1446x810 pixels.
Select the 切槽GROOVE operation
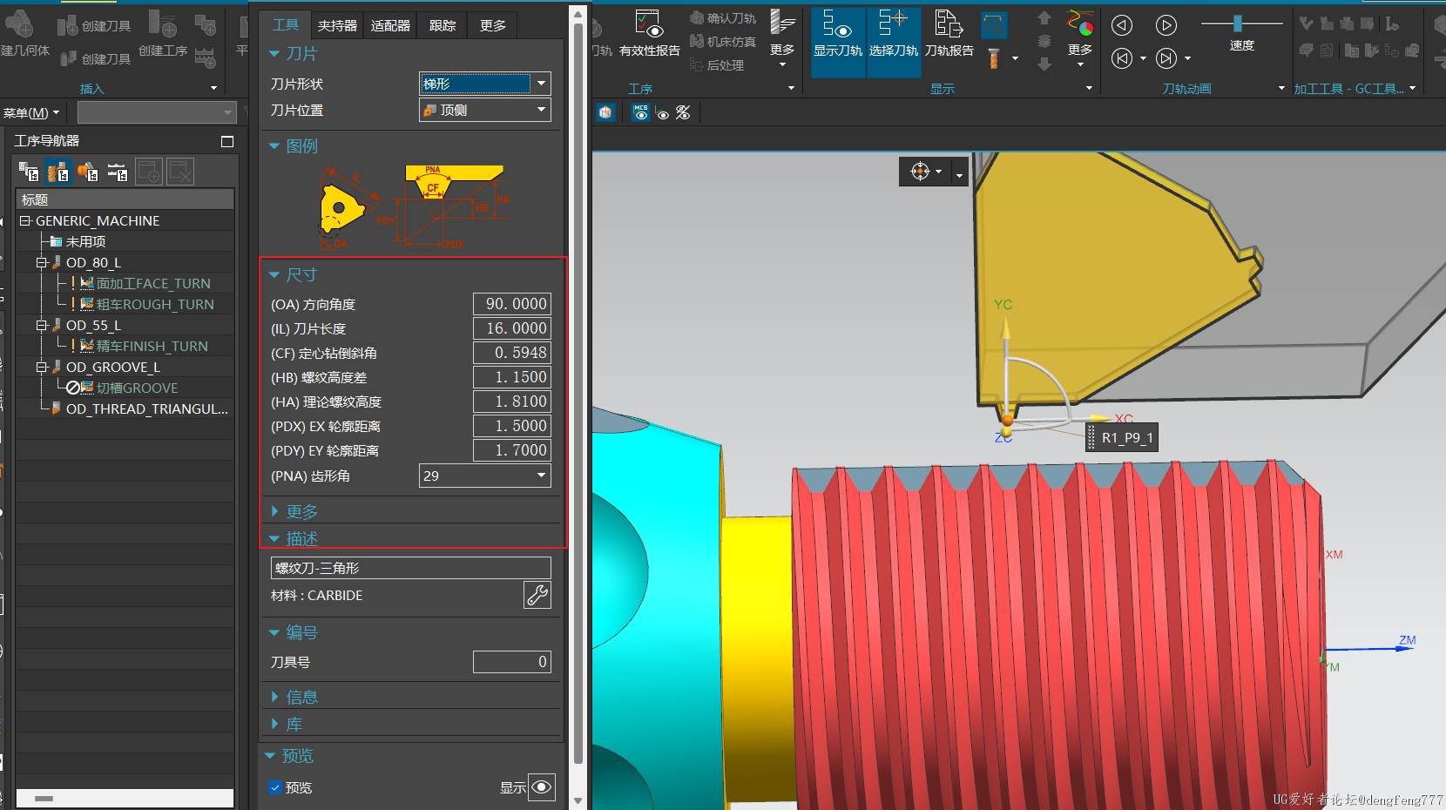(x=137, y=388)
